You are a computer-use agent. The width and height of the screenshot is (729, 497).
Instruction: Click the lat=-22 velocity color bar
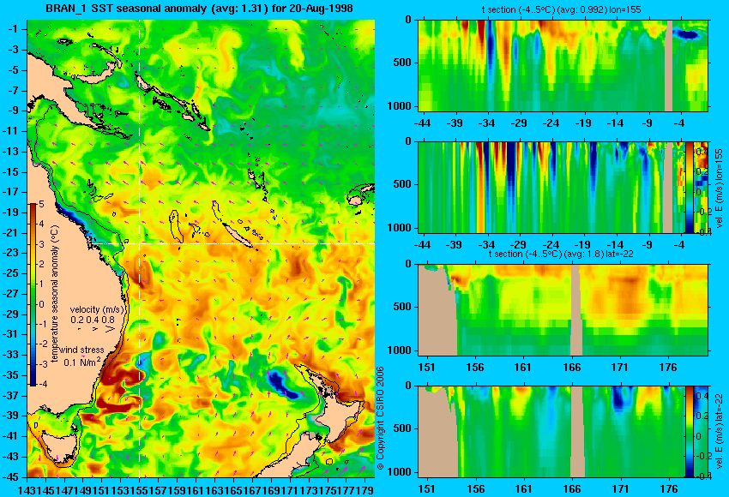689,432
